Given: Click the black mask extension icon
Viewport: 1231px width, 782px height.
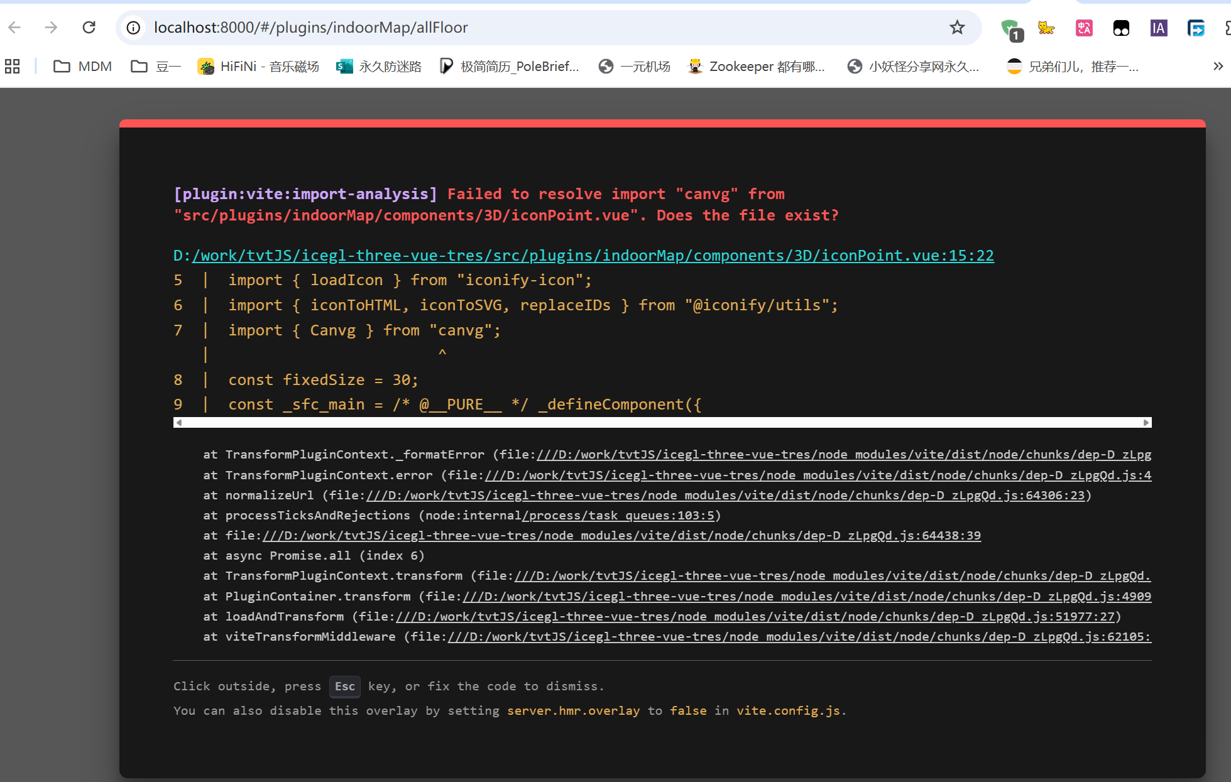Looking at the screenshot, I should (1121, 28).
